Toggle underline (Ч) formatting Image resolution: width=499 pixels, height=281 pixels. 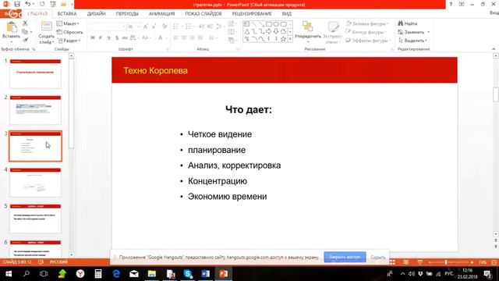(108, 37)
